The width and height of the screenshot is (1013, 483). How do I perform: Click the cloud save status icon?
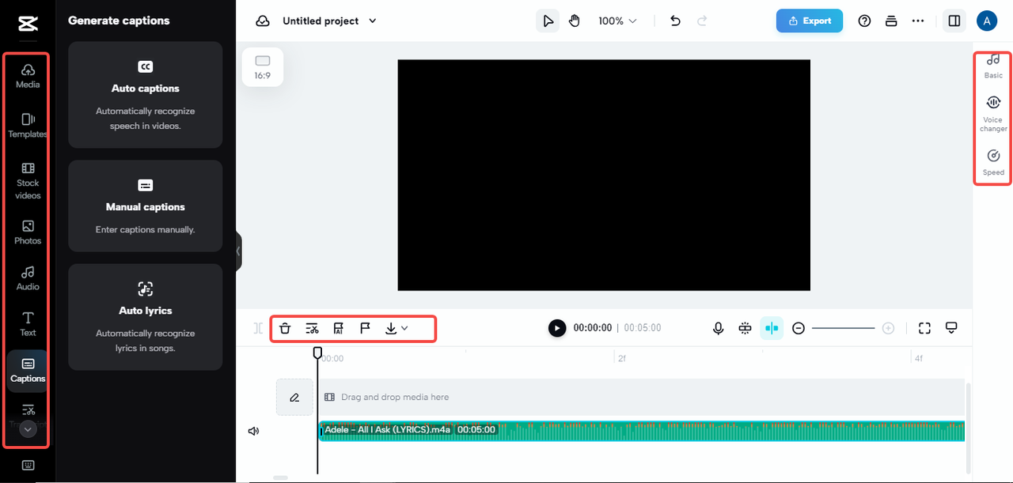pyautogui.click(x=263, y=21)
